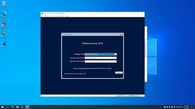Image resolution: width=195 pixels, height=109 pixels.
Task: Open the notification center icon
Action: 192,107
